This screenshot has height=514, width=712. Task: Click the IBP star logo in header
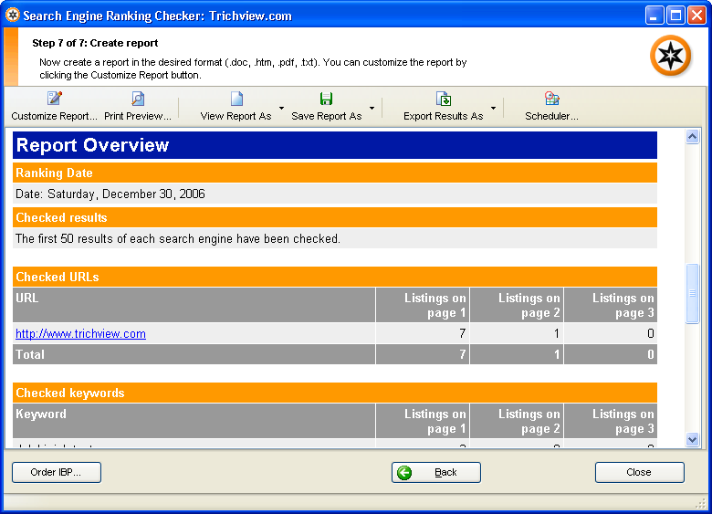pos(670,57)
